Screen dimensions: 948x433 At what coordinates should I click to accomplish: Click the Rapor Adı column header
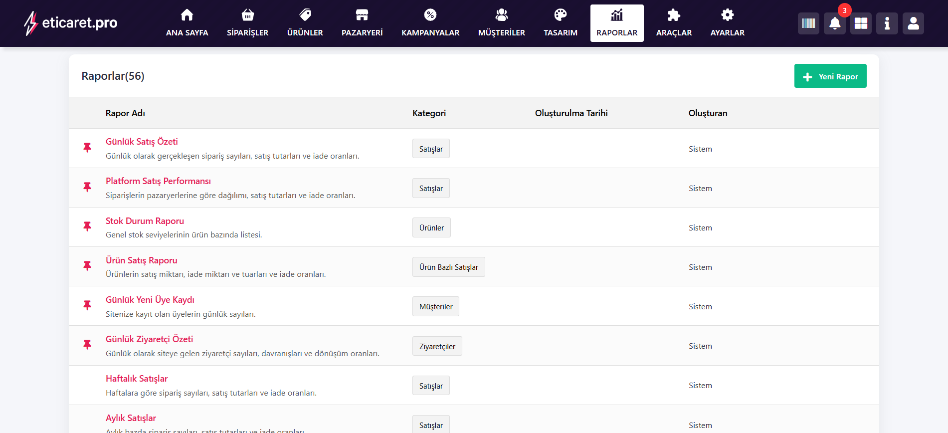[125, 113]
